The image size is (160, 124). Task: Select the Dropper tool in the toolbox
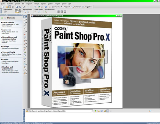25,26
